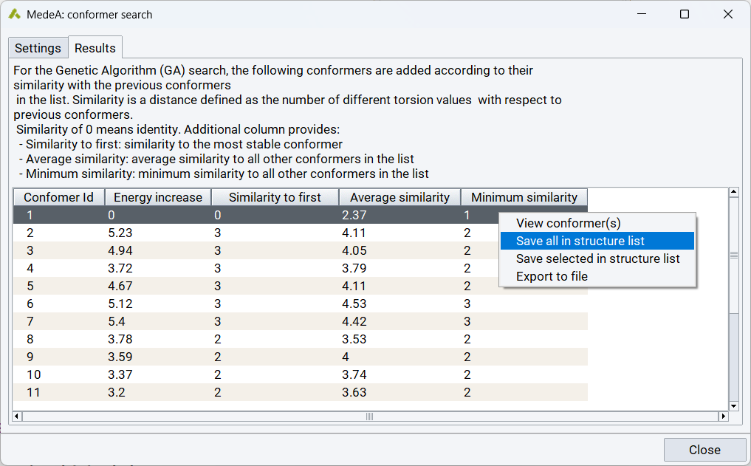The height and width of the screenshot is (466, 751).
Task: Click average similarity value 3.74
Action: [x=354, y=374]
